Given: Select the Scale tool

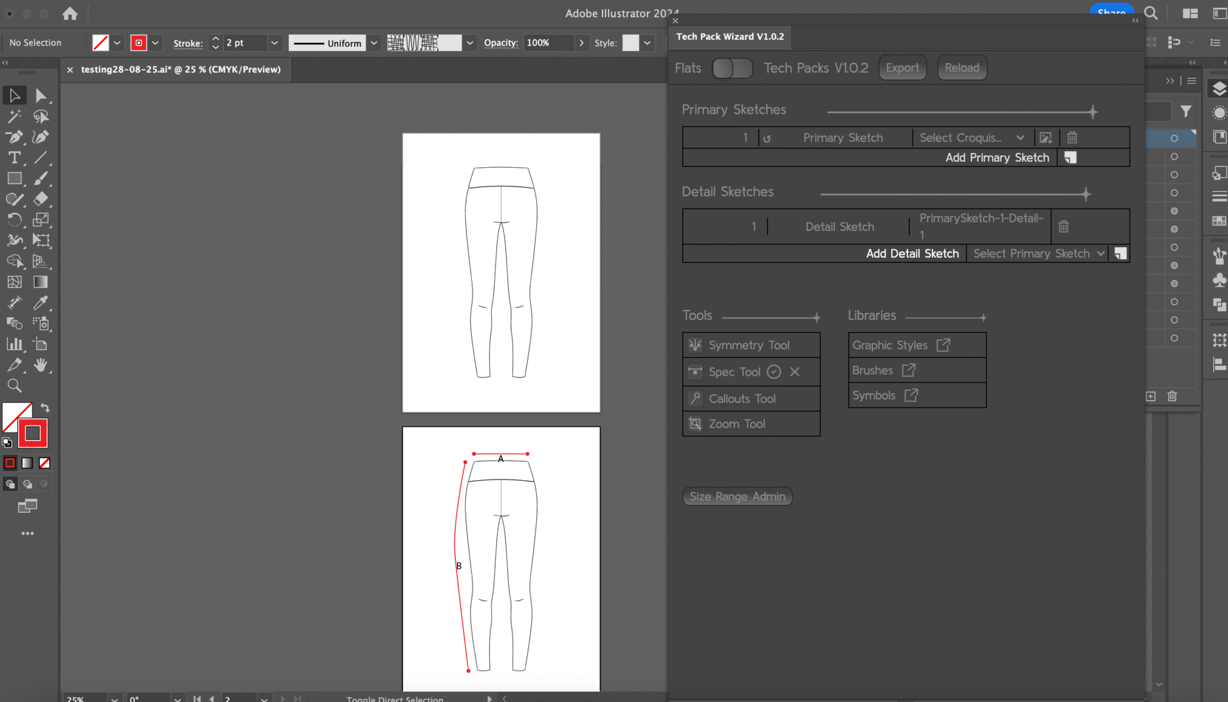Looking at the screenshot, I should click(x=41, y=220).
